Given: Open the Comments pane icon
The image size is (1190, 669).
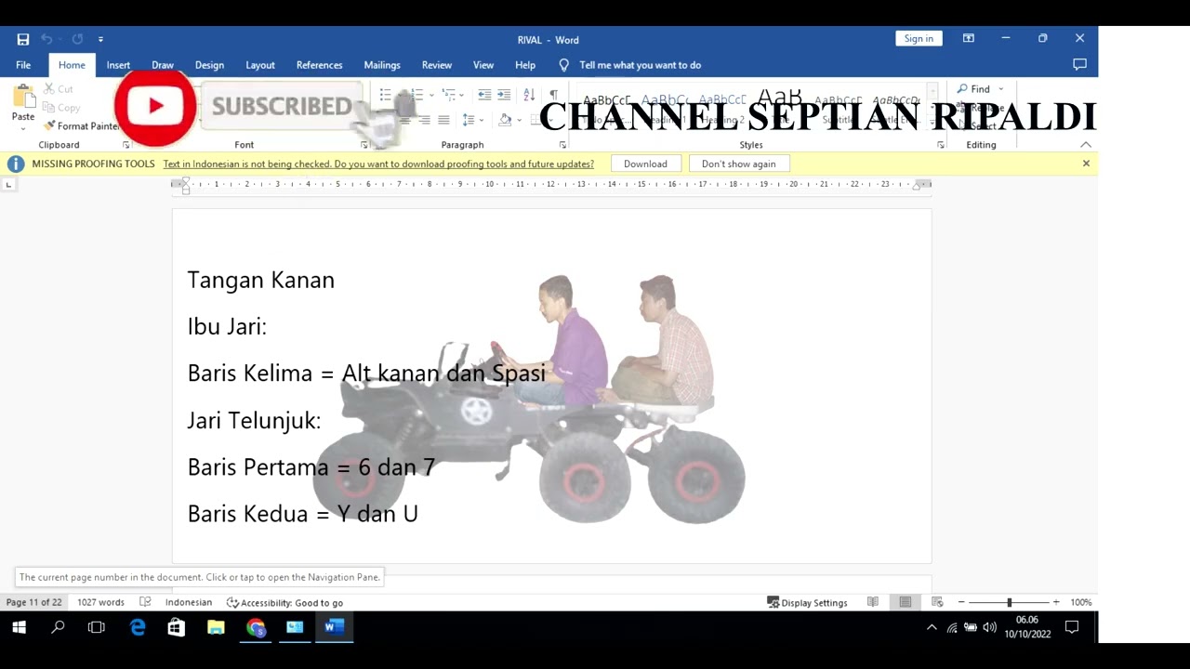Looking at the screenshot, I should (1079, 64).
